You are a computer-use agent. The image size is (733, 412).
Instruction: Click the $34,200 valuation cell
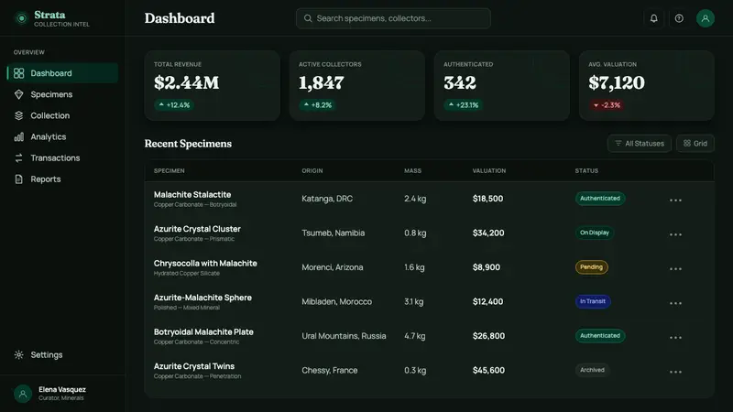(488, 233)
